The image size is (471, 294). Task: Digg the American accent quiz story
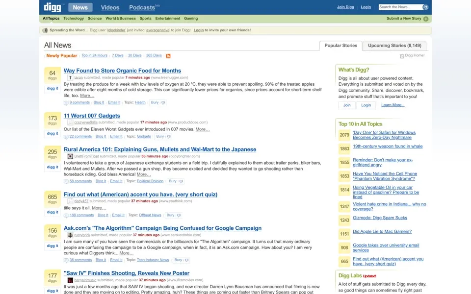[52, 212]
